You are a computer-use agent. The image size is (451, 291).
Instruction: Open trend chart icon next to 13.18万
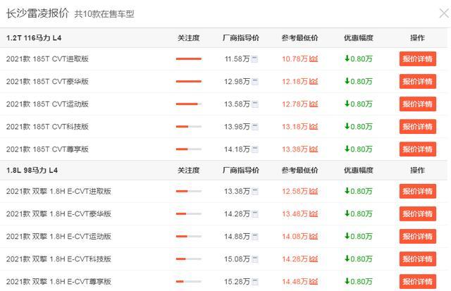pos(314,127)
